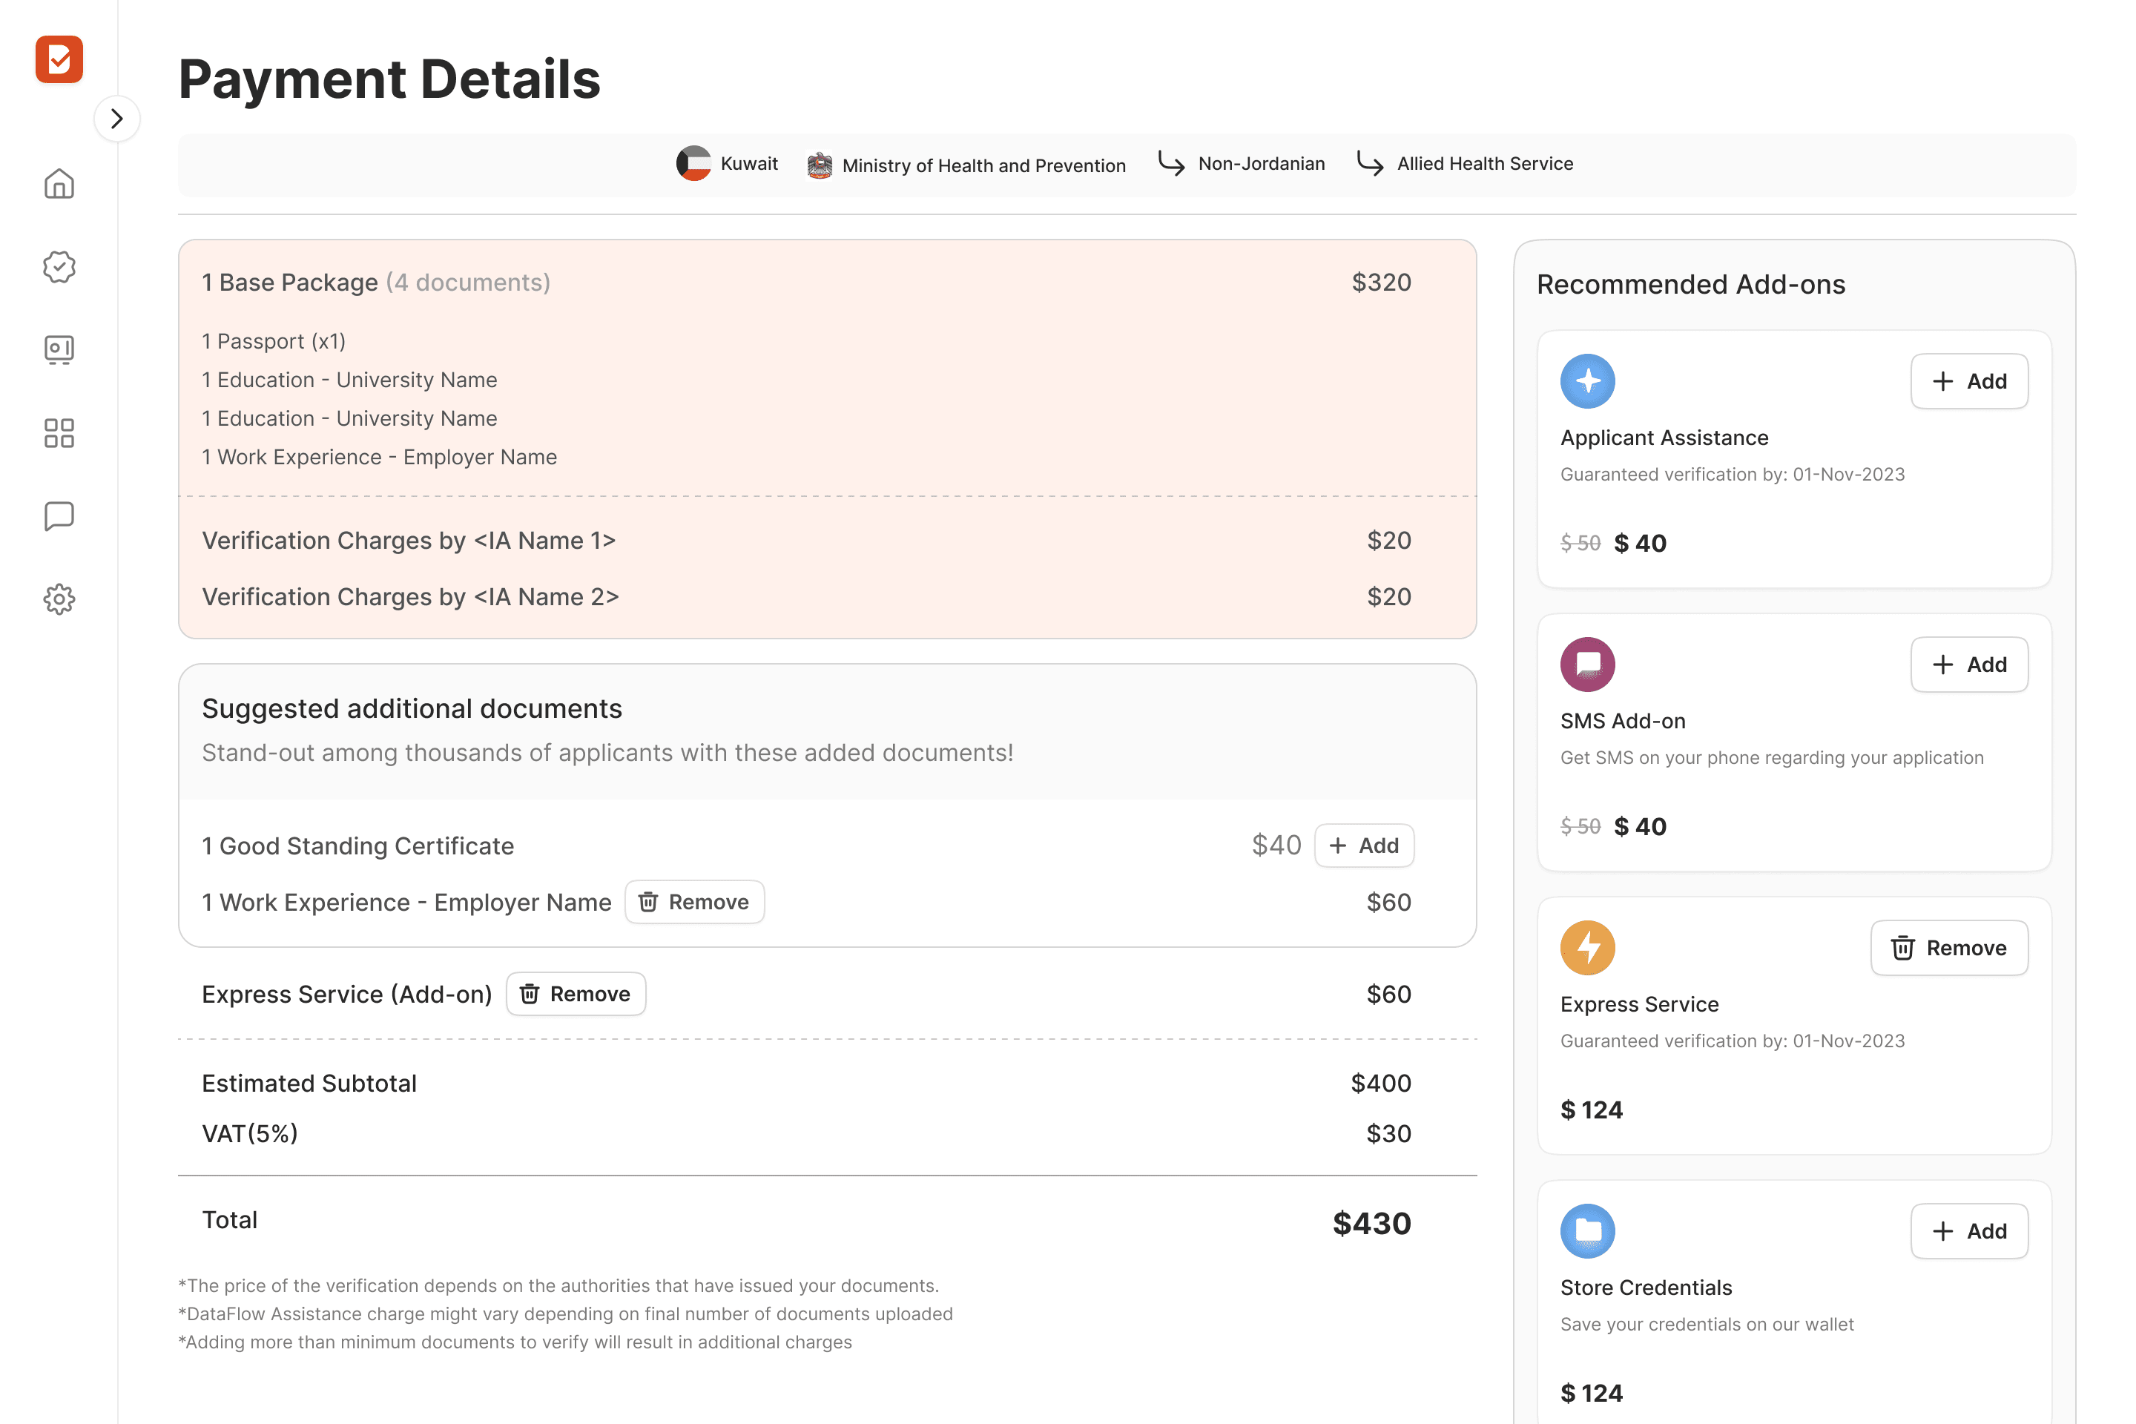Open the verification badge sidebar icon
Image resolution: width=2136 pixels, height=1424 pixels.
click(59, 267)
